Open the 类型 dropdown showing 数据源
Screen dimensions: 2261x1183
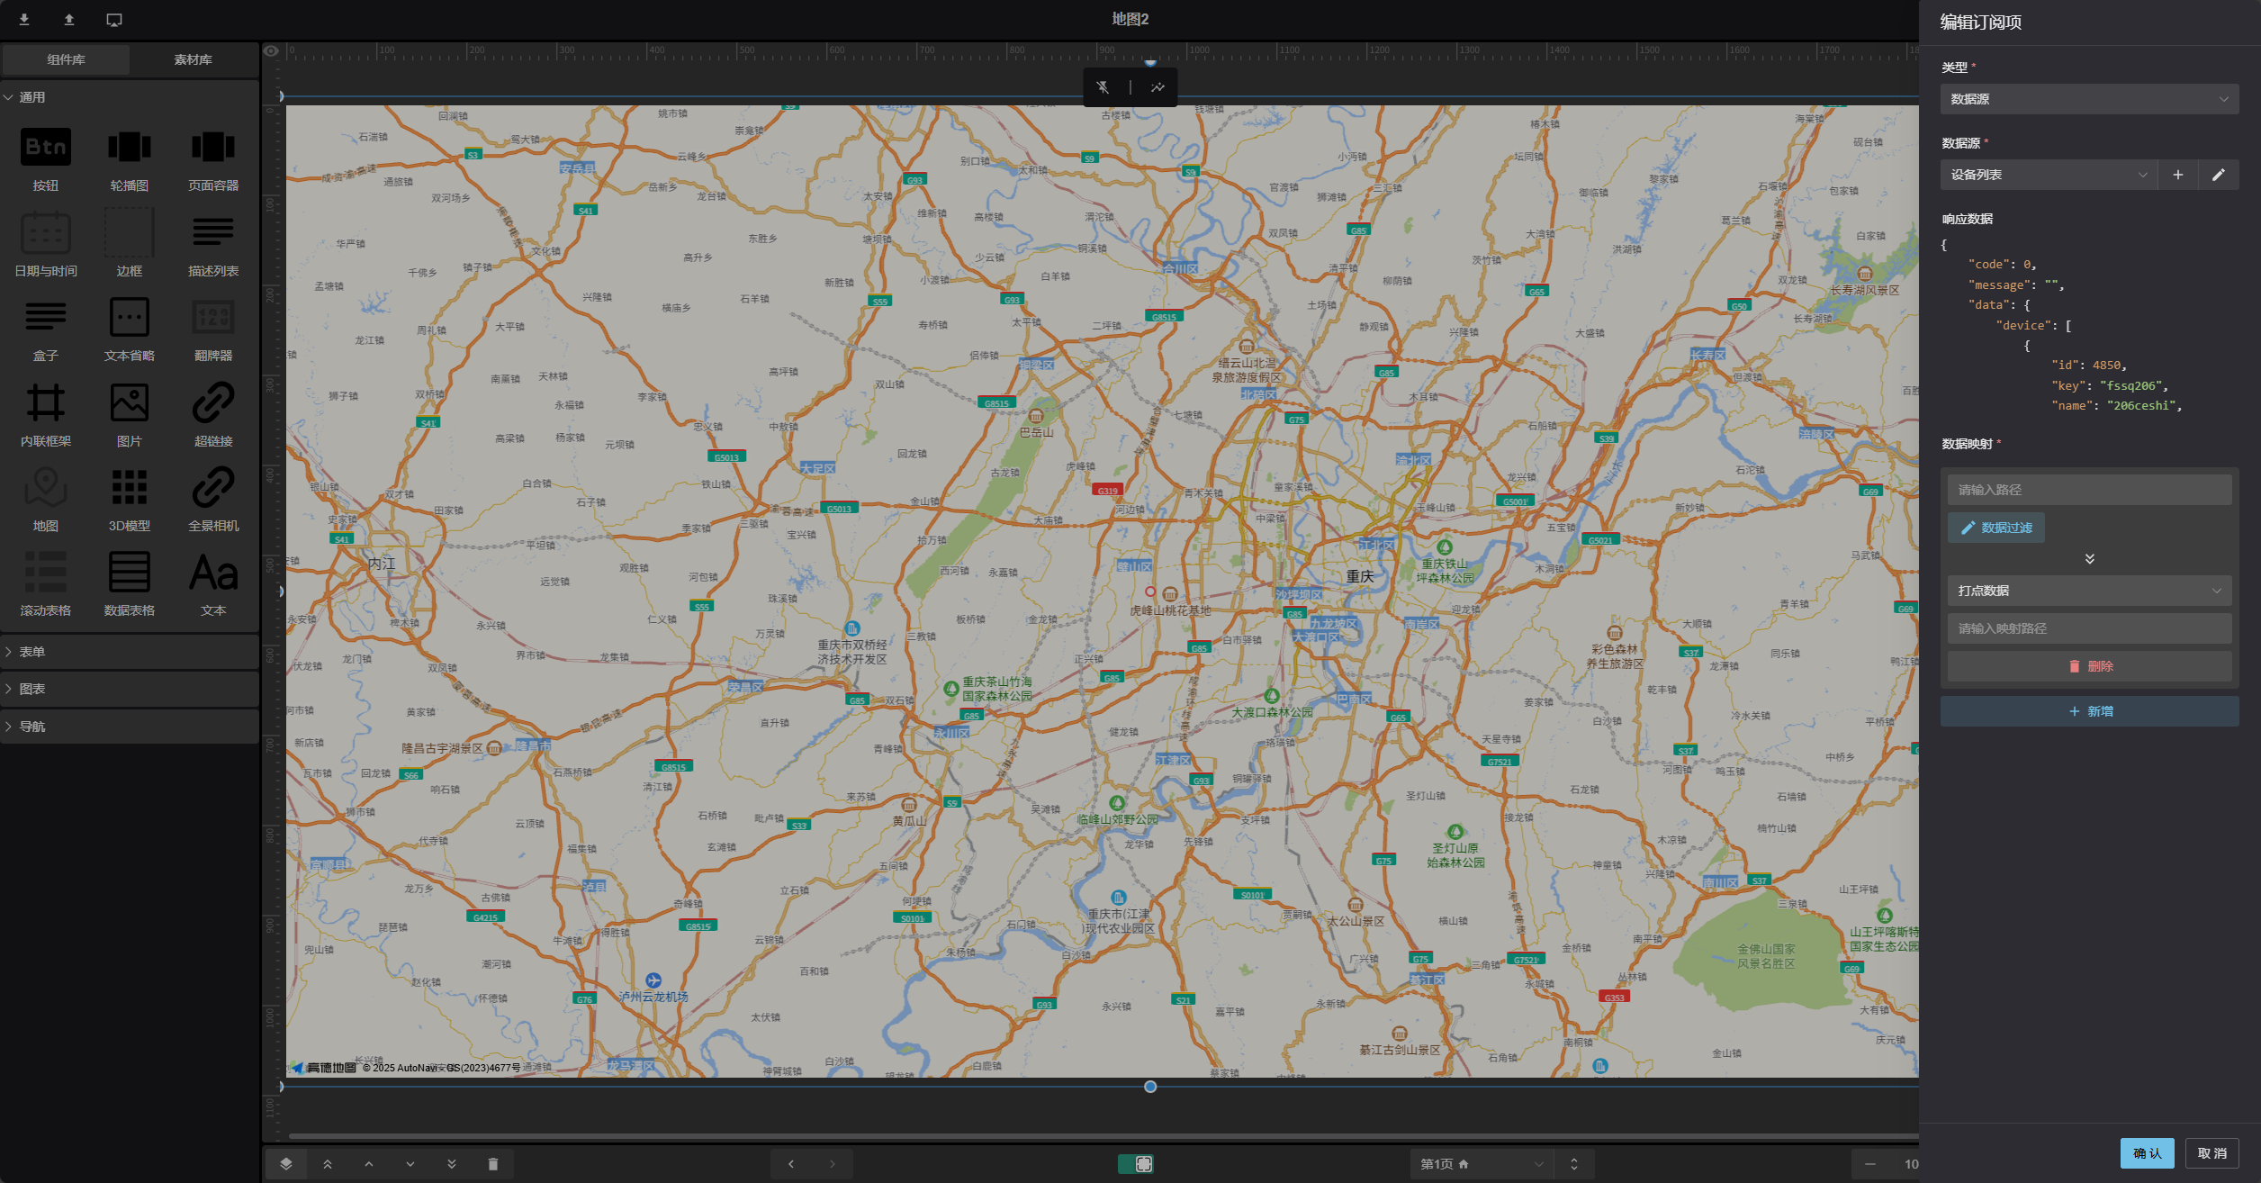tap(2089, 99)
